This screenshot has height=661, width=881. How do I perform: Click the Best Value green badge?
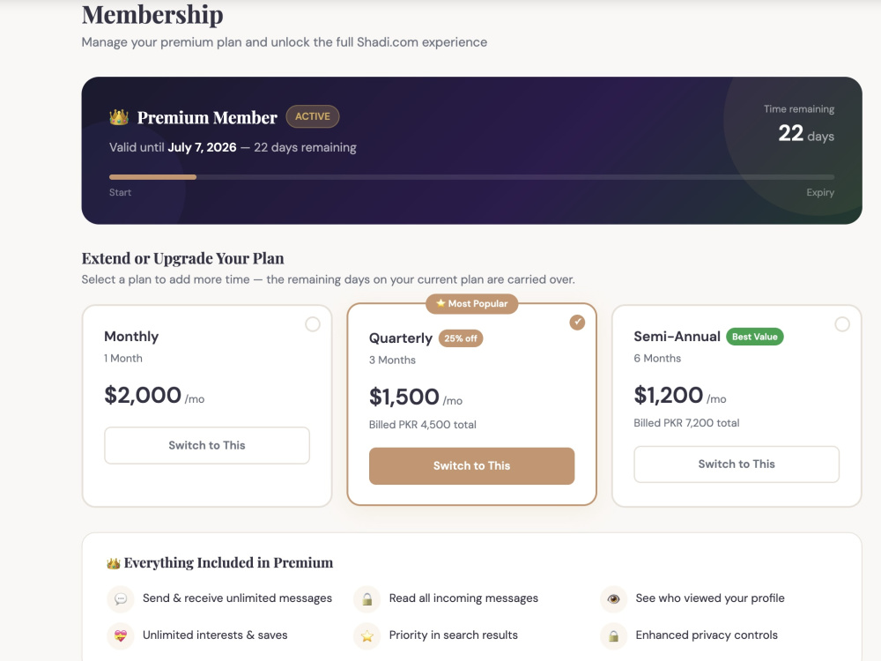755,337
